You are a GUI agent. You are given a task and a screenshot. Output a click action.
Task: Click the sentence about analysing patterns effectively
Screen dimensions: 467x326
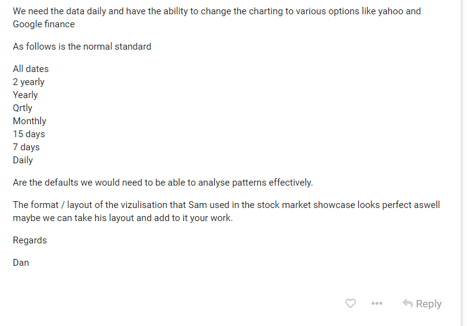163,182
